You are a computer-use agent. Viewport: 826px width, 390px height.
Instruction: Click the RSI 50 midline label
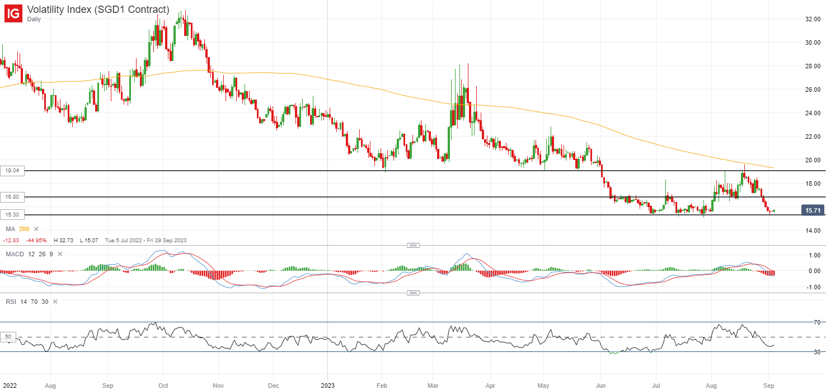coord(8,337)
